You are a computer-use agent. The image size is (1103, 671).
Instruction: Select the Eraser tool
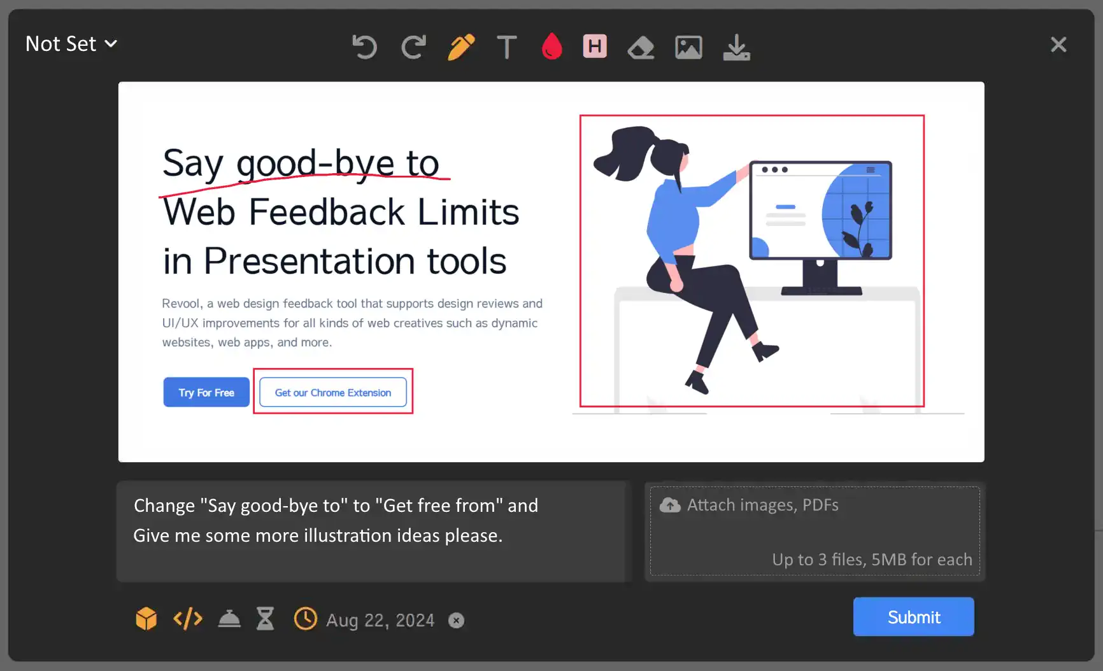coord(641,47)
